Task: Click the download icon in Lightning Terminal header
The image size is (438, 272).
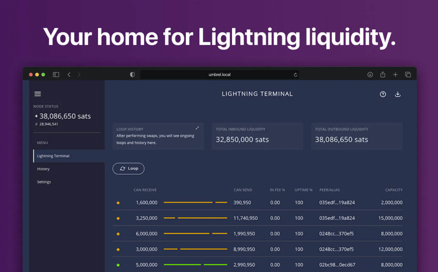Action: (398, 94)
